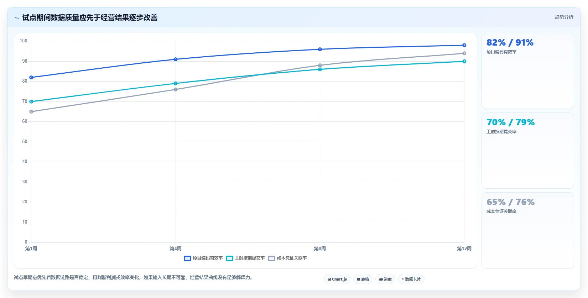Click the 项目编码有效率 data point at 第12周
Image resolution: width=588 pixels, height=298 pixels.
(464, 45)
